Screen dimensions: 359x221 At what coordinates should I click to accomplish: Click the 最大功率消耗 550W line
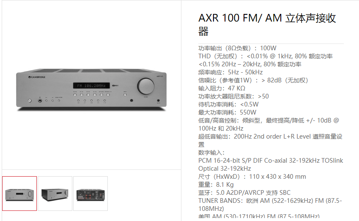tap(227, 112)
